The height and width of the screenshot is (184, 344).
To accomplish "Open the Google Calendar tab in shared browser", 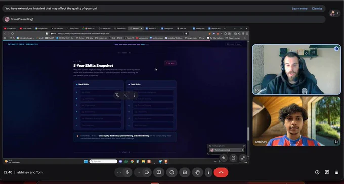I will (41, 28).
